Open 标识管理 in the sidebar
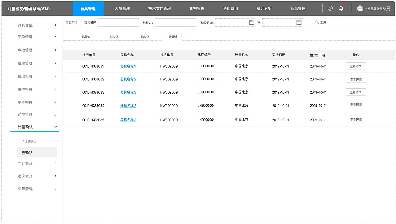Screen dimensions: 396x224 tap(25, 189)
